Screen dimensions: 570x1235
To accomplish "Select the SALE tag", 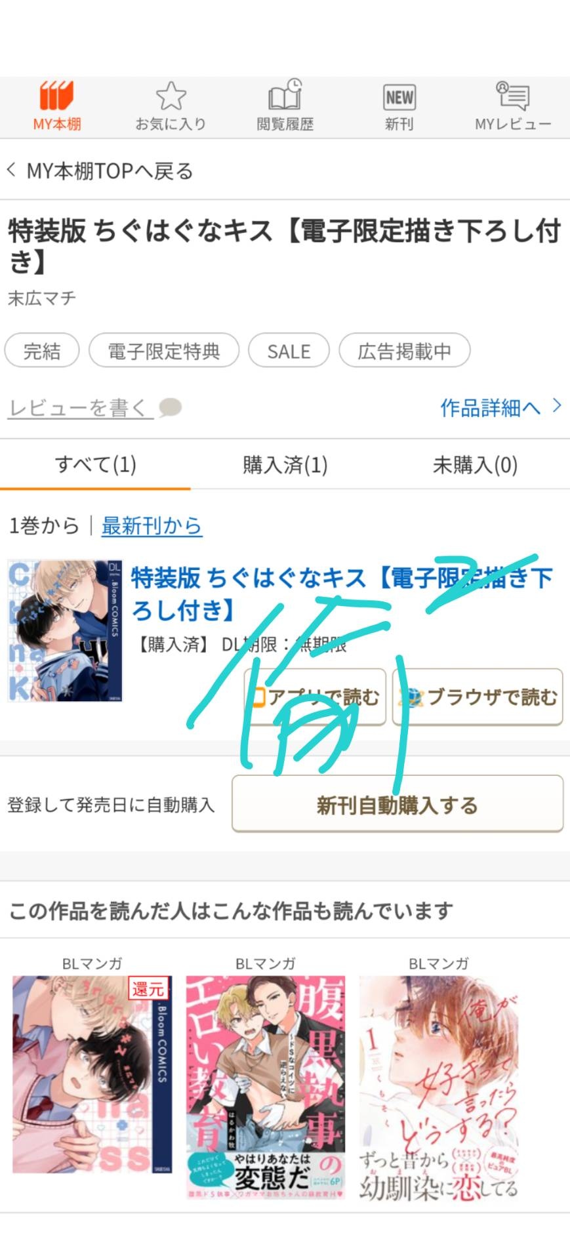I will point(289,351).
